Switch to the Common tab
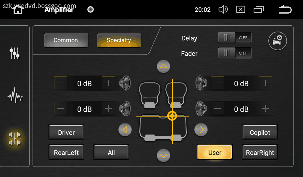 [x=66, y=40]
